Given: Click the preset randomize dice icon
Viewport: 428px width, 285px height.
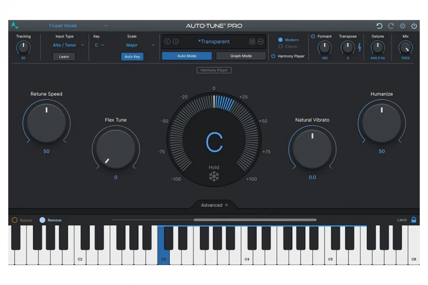Looking at the screenshot, I should pos(252,41).
